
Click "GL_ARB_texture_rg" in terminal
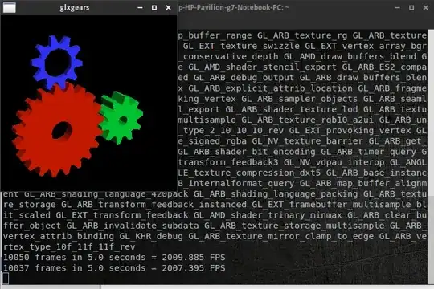tap(302, 35)
